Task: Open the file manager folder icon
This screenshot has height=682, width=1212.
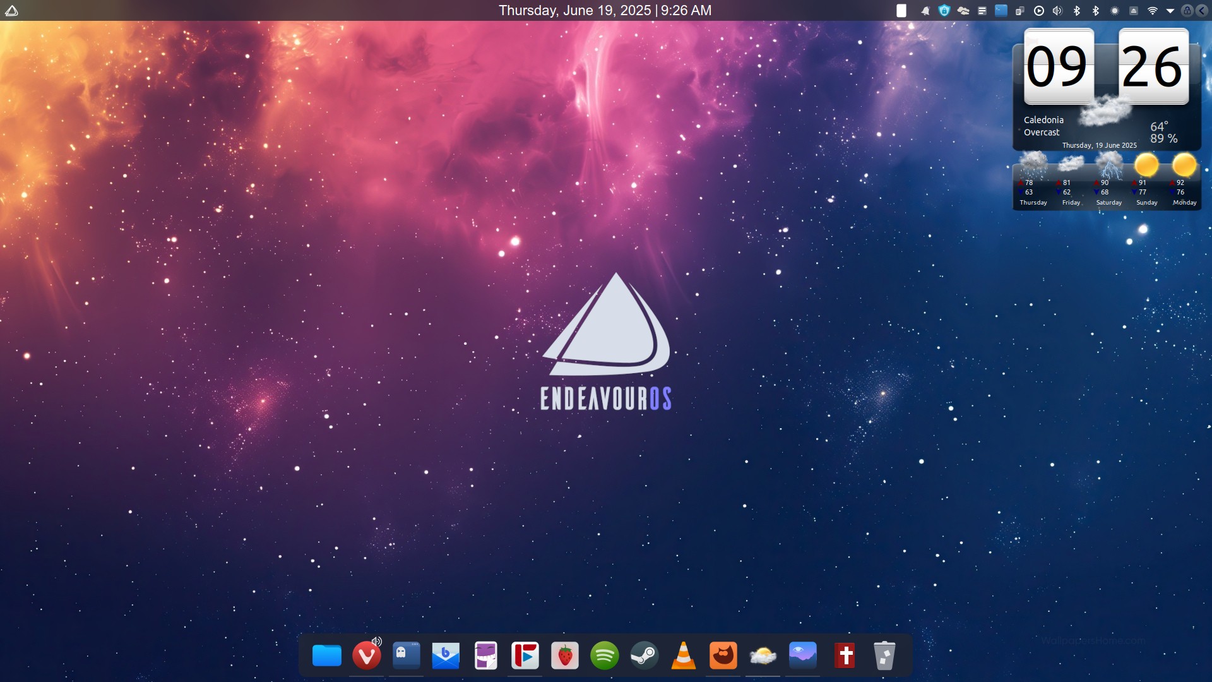Action: pyautogui.click(x=327, y=656)
